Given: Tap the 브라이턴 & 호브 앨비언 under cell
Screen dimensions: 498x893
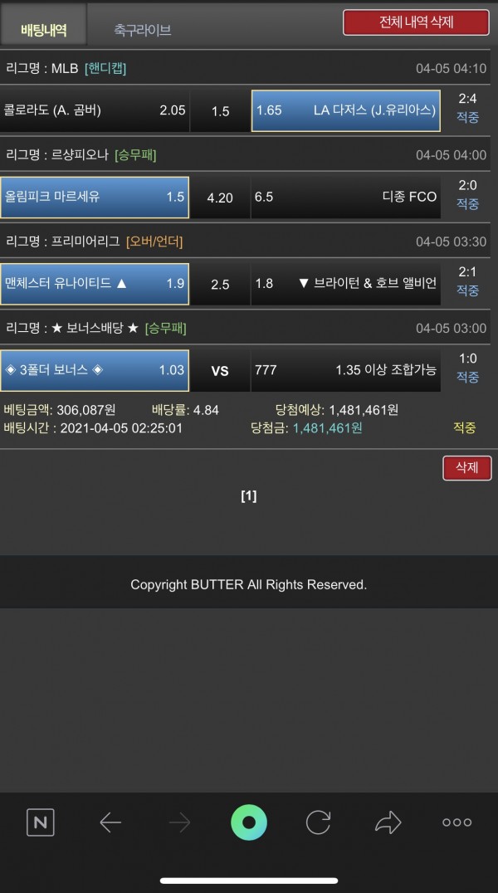Looking at the screenshot, I should [346, 284].
